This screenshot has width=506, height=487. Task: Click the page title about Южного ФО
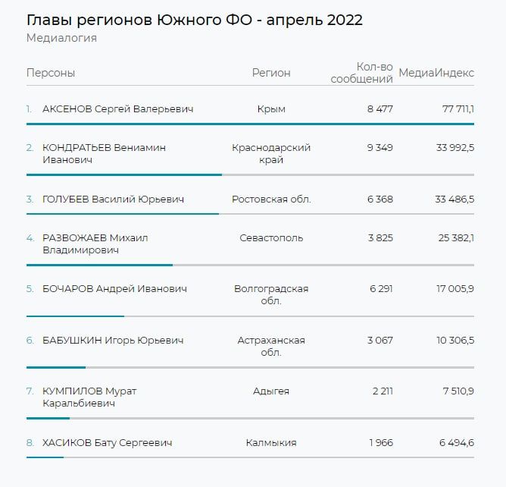coord(194,20)
